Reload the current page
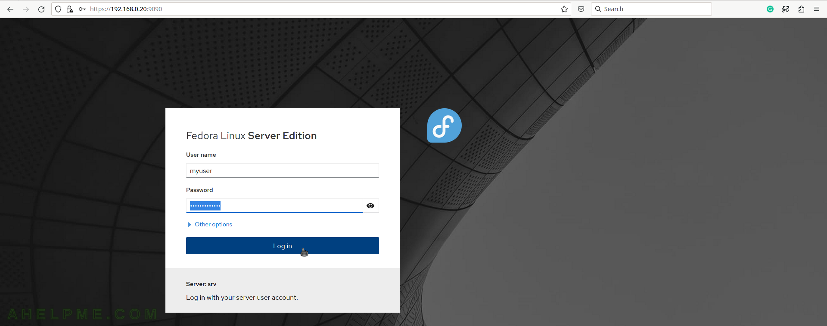This screenshot has width=827, height=326. pyautogui.click(x=41, y=9)
